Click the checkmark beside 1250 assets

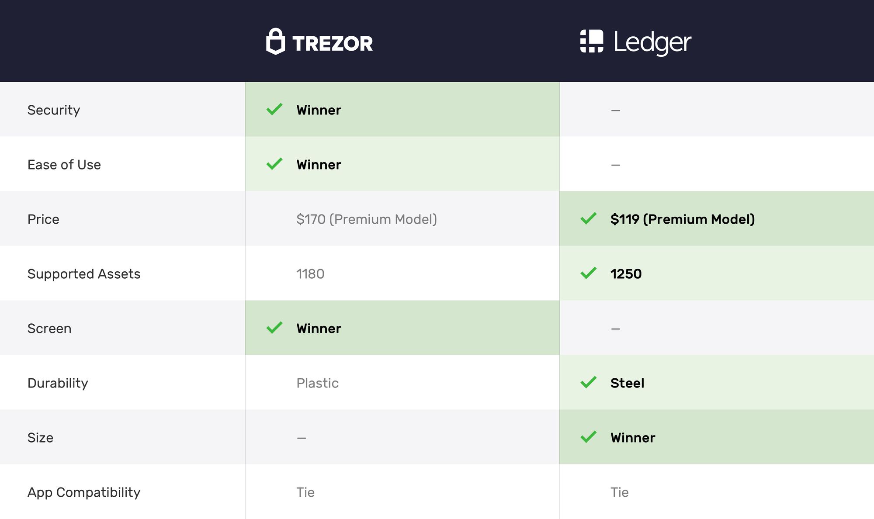point(588,273)
